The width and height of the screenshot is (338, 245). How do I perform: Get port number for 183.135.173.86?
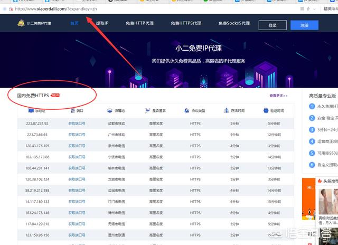77,157
